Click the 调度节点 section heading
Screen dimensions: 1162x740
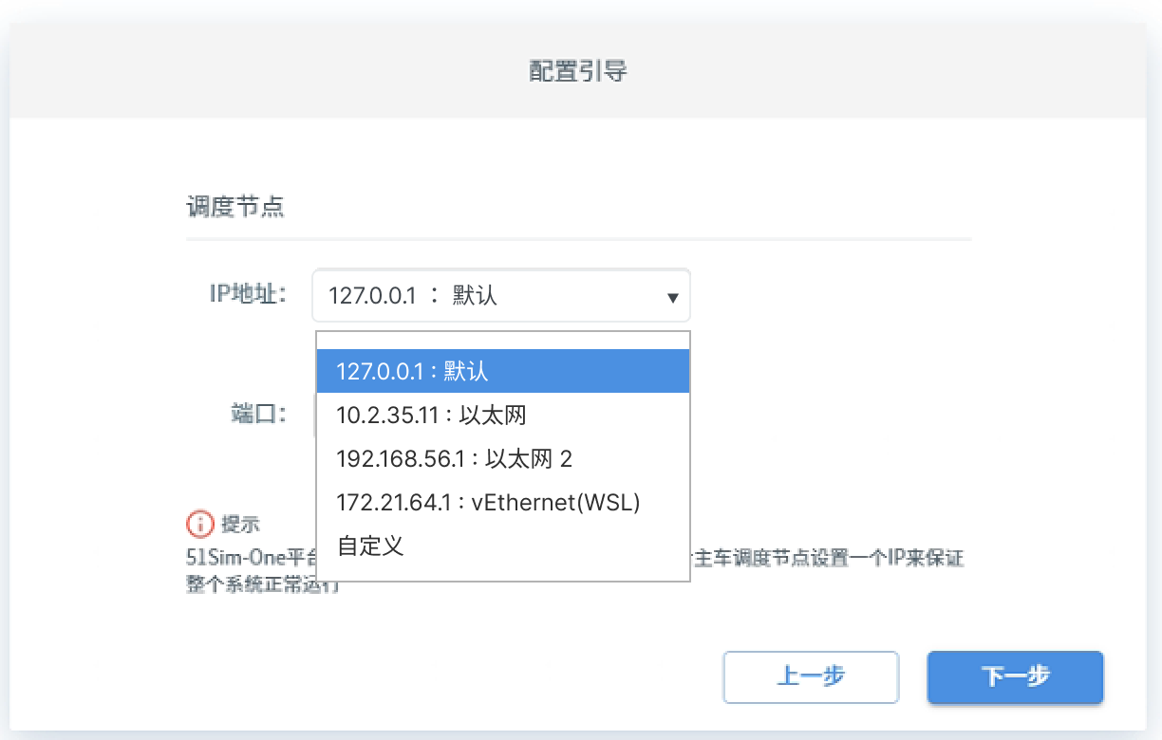(x=235, y=208)
